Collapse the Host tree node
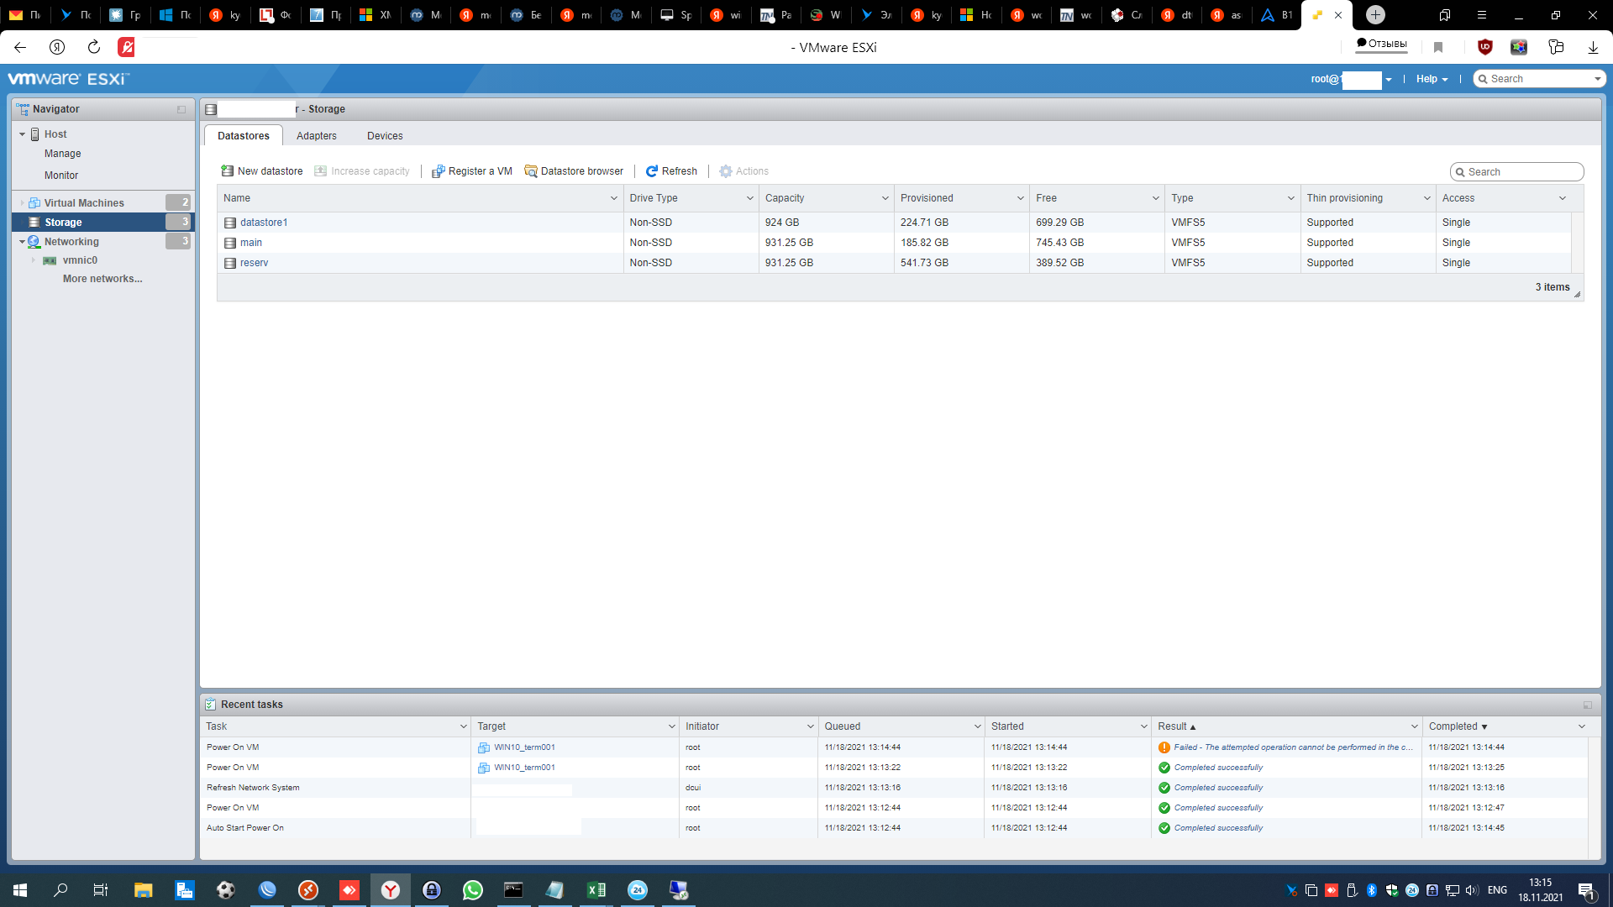 tap(23, 134)
